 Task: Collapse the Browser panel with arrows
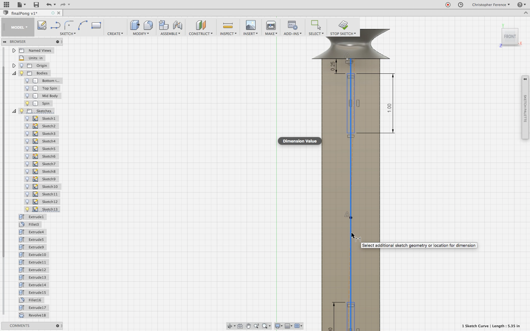point(4,42)
